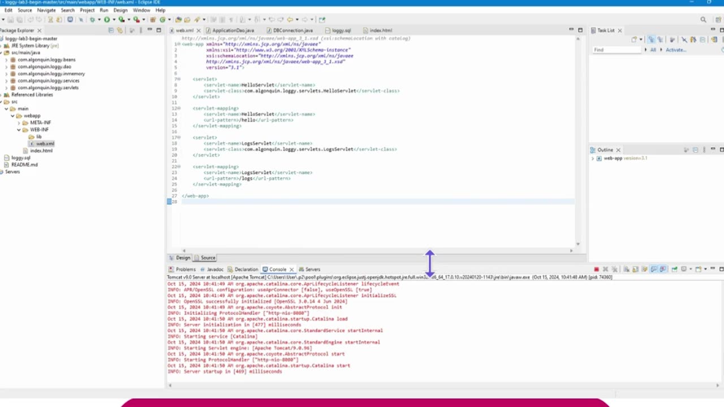Toggle Categorized view icon in Task List
The width and height of the screenshot is (724, 407).
651,40
